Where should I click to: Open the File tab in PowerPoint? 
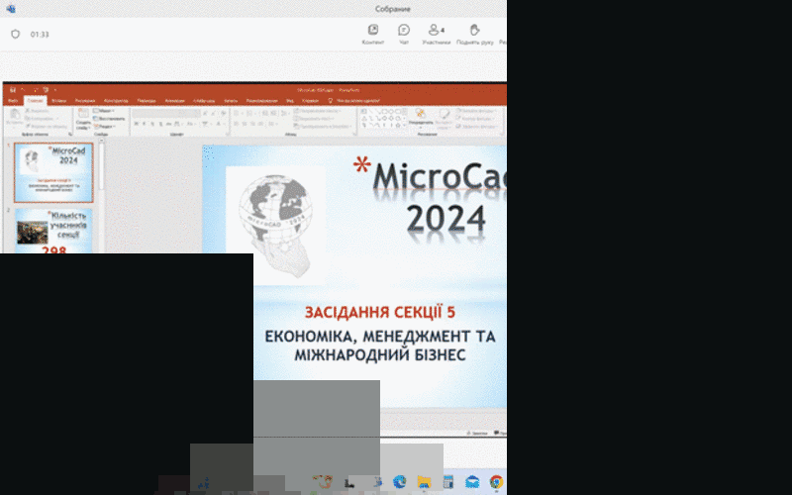coord(13,100)
